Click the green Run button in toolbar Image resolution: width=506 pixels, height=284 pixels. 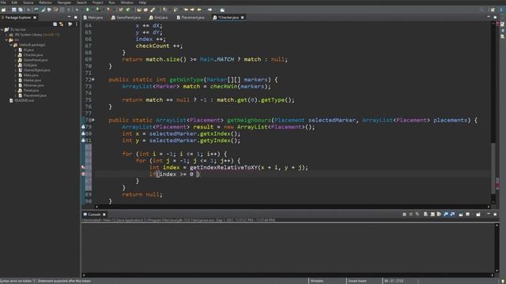88,9
